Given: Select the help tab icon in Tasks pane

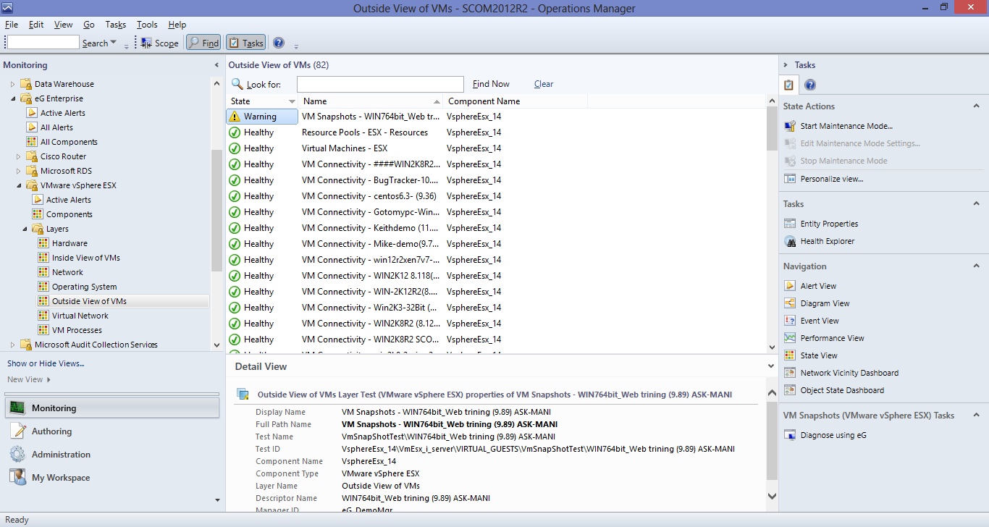Looking at the screenshot, I should 810,85.
